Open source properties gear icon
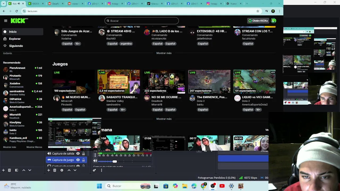This screenshot has width=340, height=191. click(x=62, y=170)
